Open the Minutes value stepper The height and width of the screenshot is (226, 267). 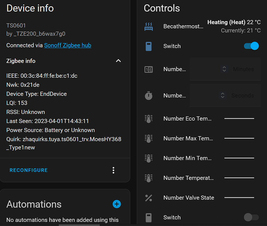(x=224, y=69)
